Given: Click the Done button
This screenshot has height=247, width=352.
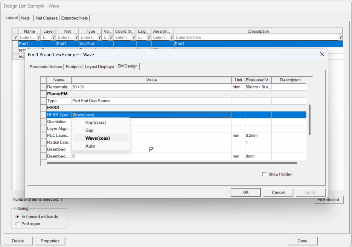Looking at the screenshot, I should (x=302, y=241).
